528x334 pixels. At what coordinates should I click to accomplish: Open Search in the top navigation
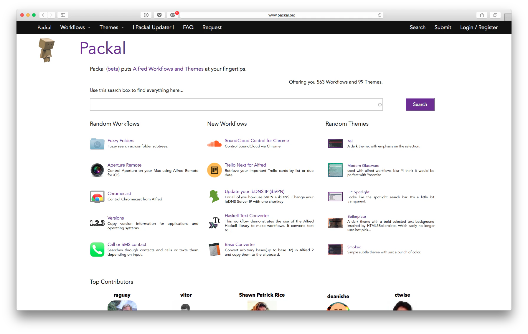point(418,27)
